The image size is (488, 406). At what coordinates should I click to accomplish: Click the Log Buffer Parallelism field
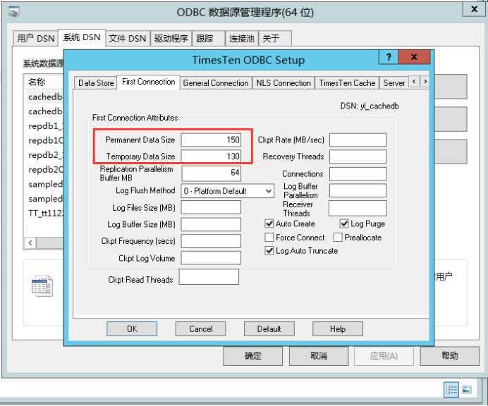tap(358, 190)
